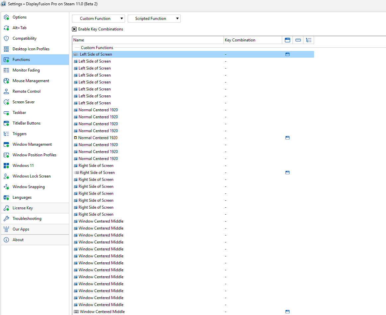
Task: Sort by the Key Combination column header
Action: (253, 40)
